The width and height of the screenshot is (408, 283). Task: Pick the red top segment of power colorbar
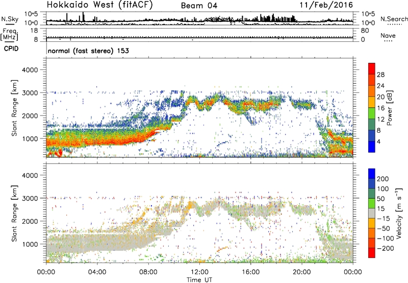[372, 69]
